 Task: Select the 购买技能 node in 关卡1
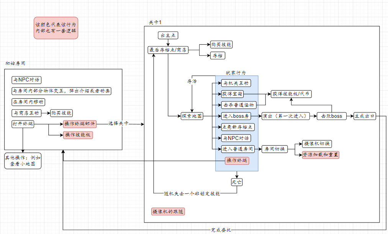[x=221, y=44]
